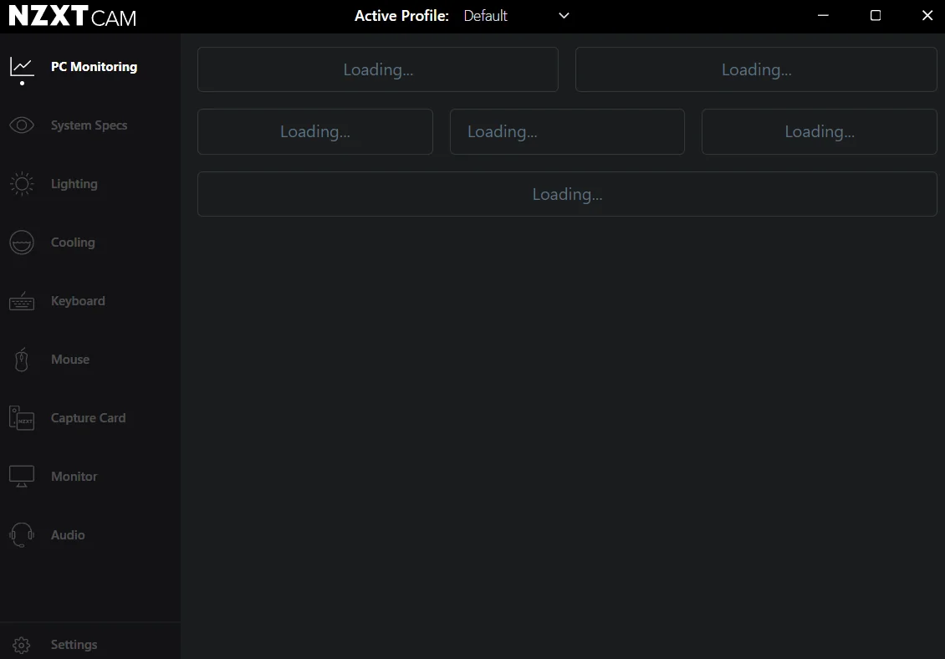Select the Mouse menu label
945x659 pixels.
(70, 360)
